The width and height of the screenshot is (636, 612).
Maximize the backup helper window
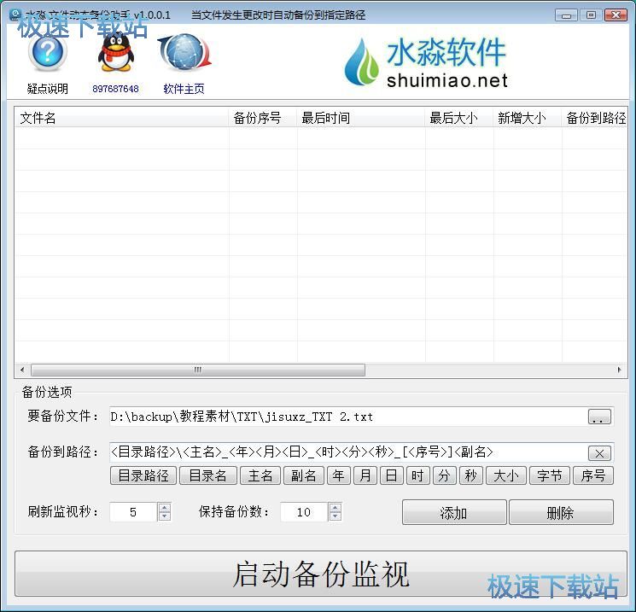pos(591,15)
